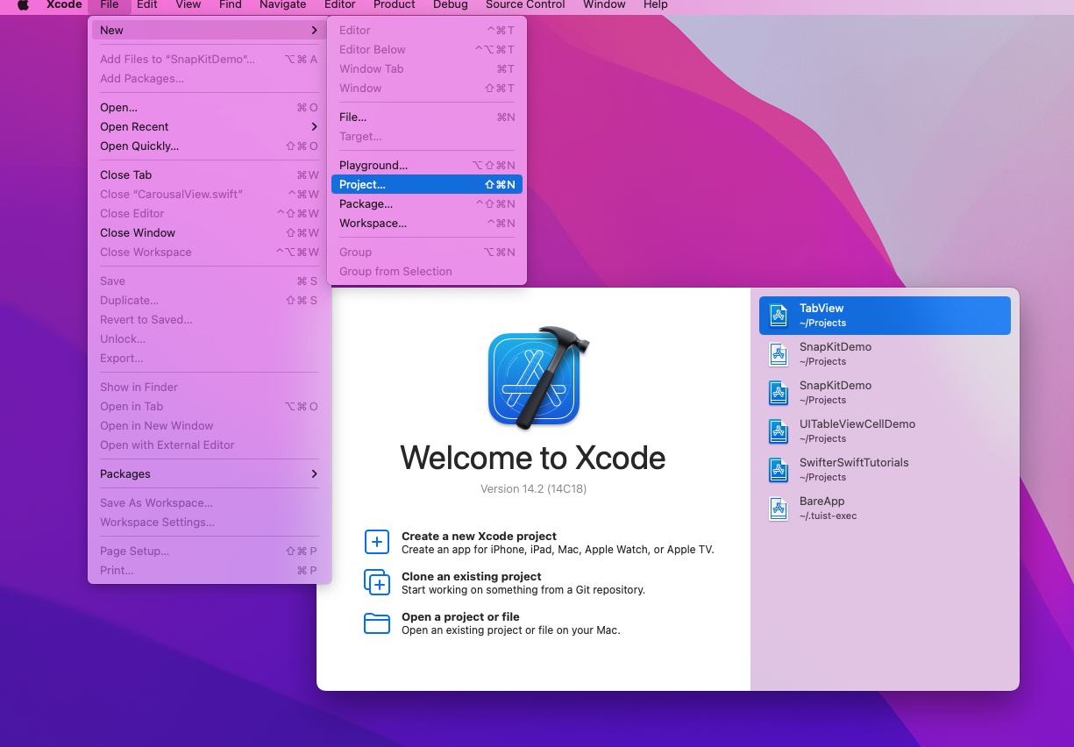The image size is (1074, 747).
Task: Click the Xcode hammer app icon
Action: coord(537,378)
